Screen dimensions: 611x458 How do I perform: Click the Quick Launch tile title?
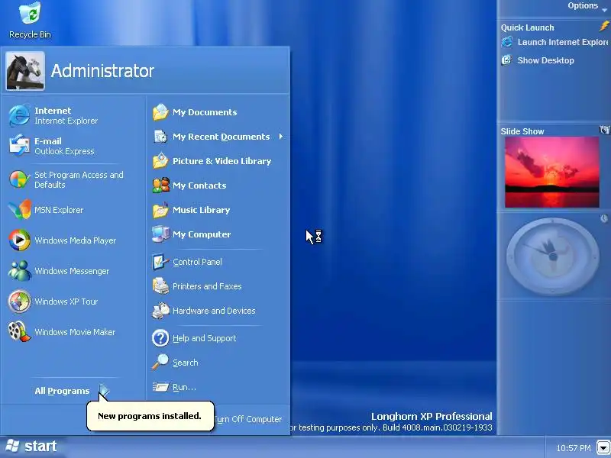coord(527,27)
